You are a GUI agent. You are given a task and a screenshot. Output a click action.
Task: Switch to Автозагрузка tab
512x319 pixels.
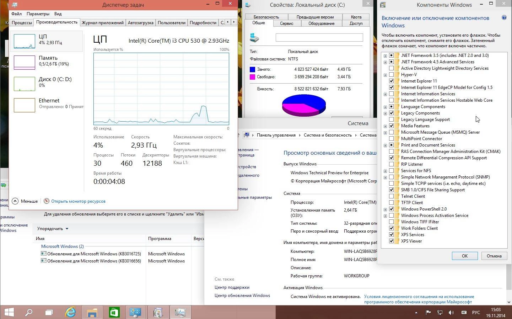(140, 22)
